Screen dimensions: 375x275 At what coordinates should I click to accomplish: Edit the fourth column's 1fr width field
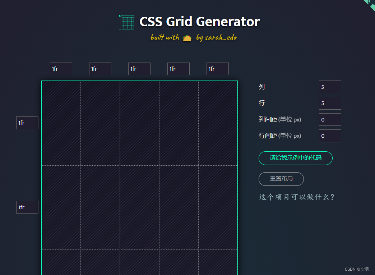tap(179, 69)
